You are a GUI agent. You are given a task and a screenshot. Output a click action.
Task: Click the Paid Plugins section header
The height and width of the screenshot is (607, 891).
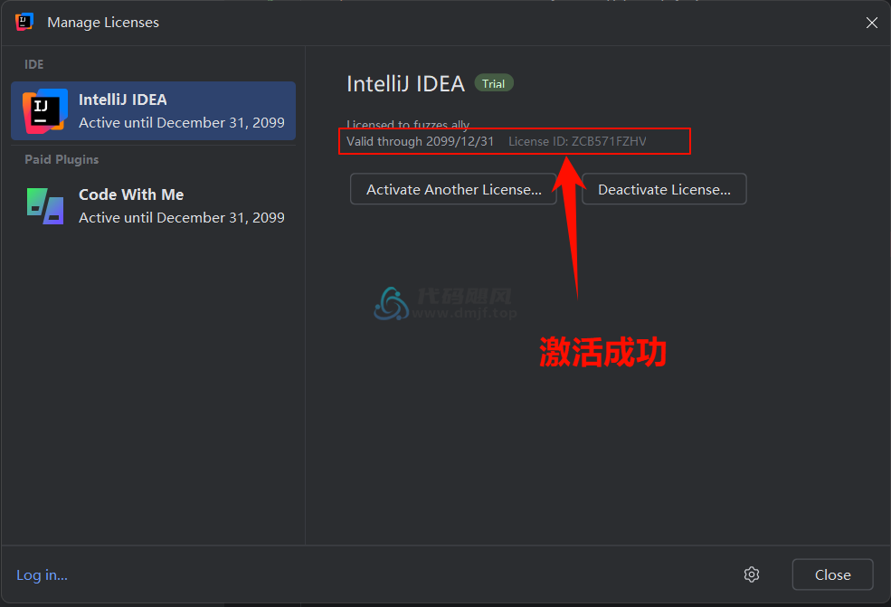[x=62, y=160]
